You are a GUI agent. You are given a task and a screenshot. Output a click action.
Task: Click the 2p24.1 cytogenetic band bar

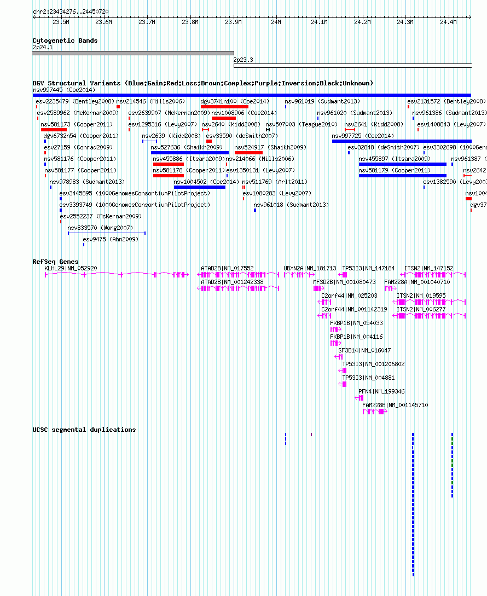pos(133,53)
